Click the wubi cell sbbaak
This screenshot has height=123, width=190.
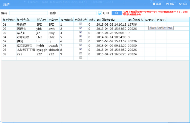(54, 50)
